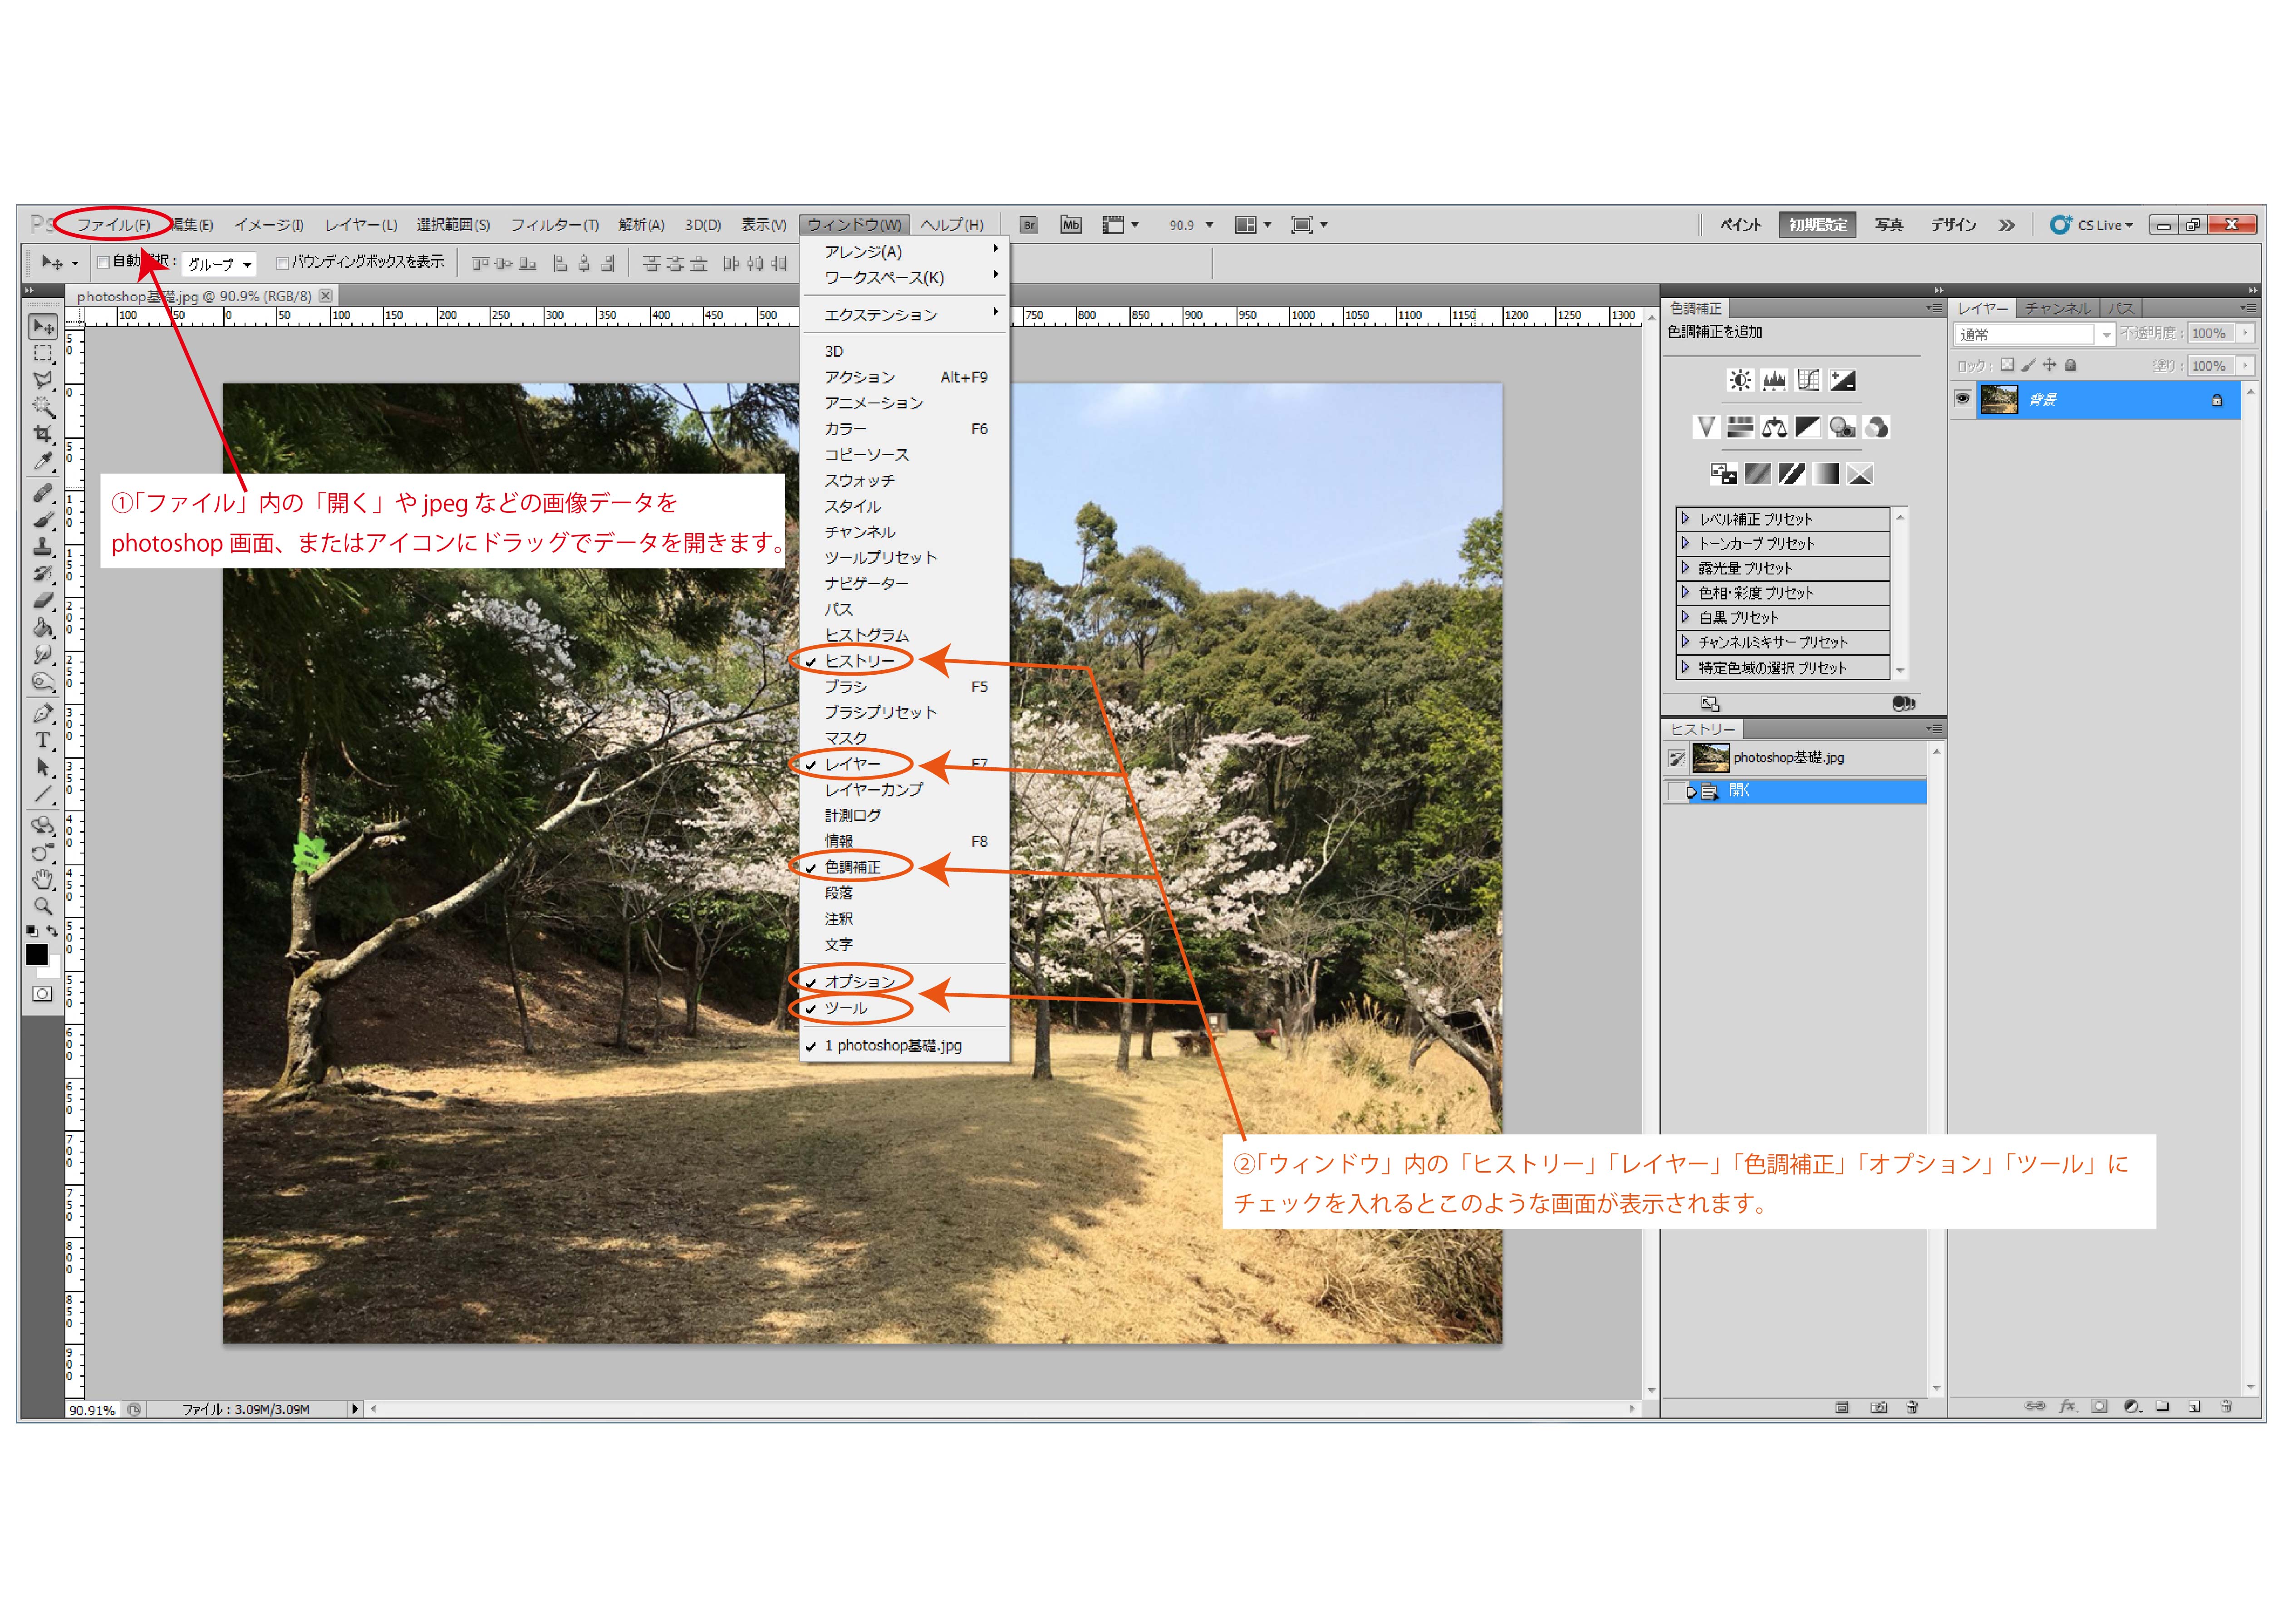Screen dimensions: 2283x1624
Task: Select the Crop tool in toolbox
Action: [42, 434]
